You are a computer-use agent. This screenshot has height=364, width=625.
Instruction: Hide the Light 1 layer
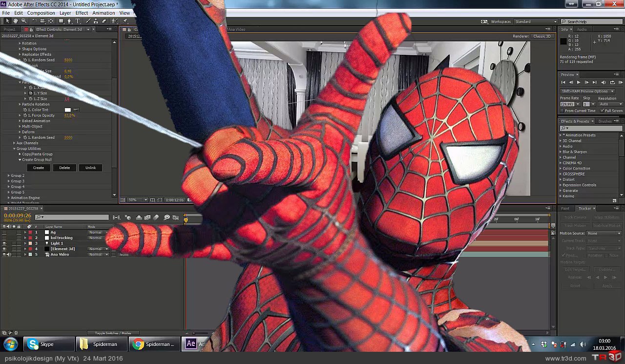pos(4,243)
